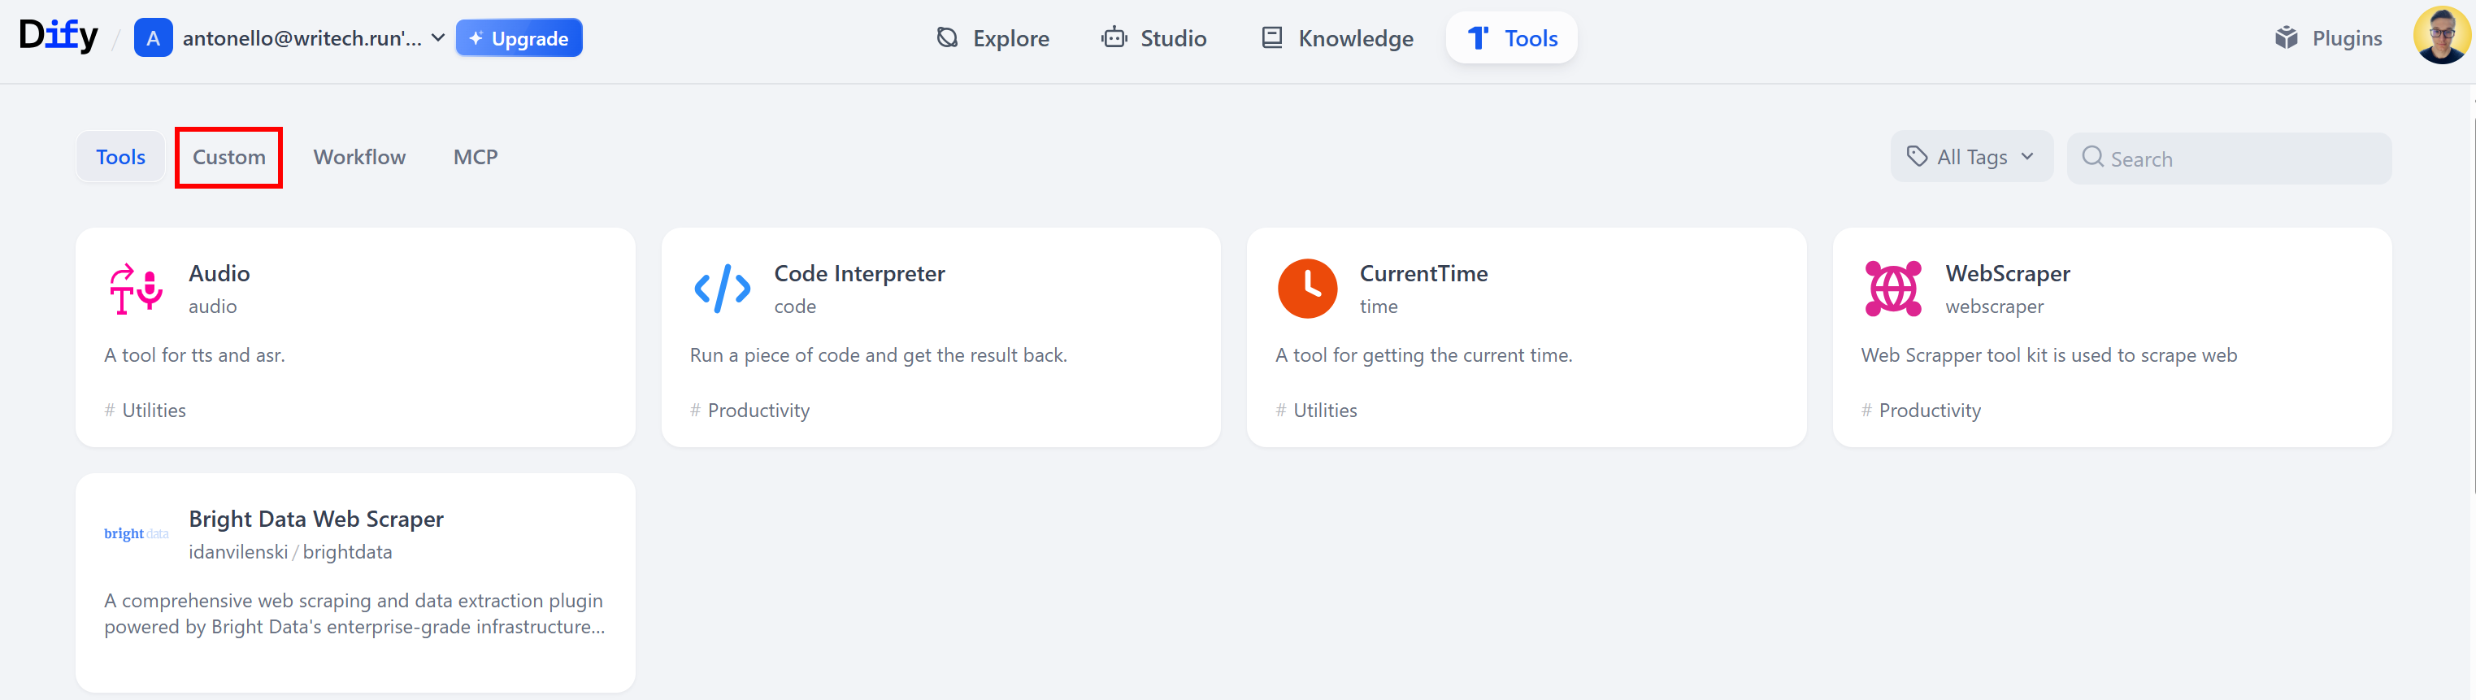The width and height of the screenshot is (2476, 700).
Task: Switch to the Custom tab
Action: point(228,158)
